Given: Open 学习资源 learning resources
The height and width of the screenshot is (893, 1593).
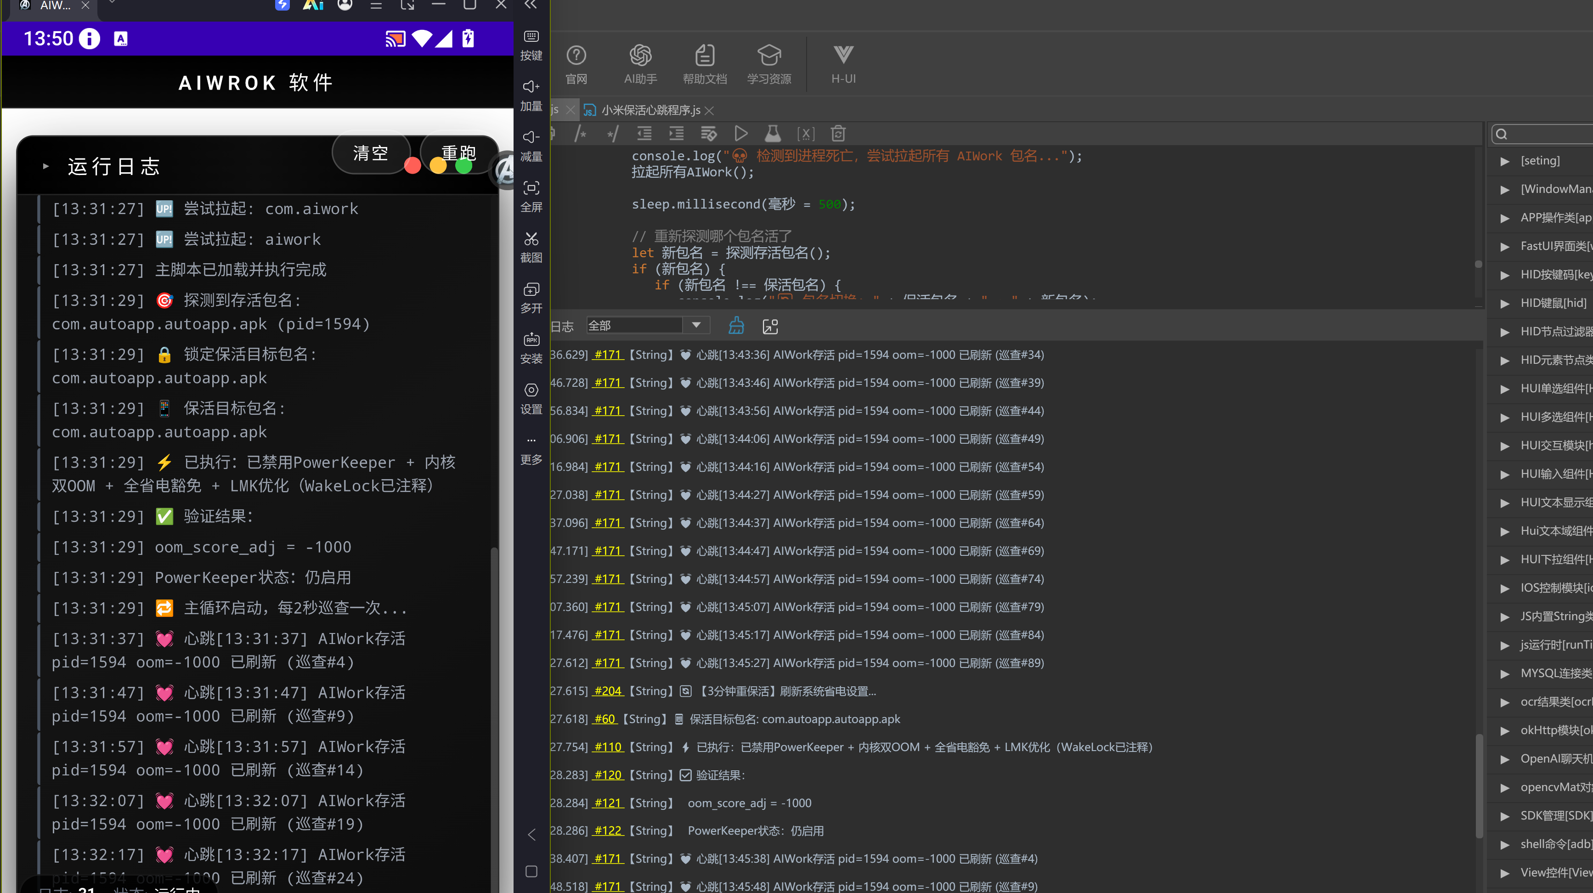Looking at the screenshot, I should [x=769, y=64].
